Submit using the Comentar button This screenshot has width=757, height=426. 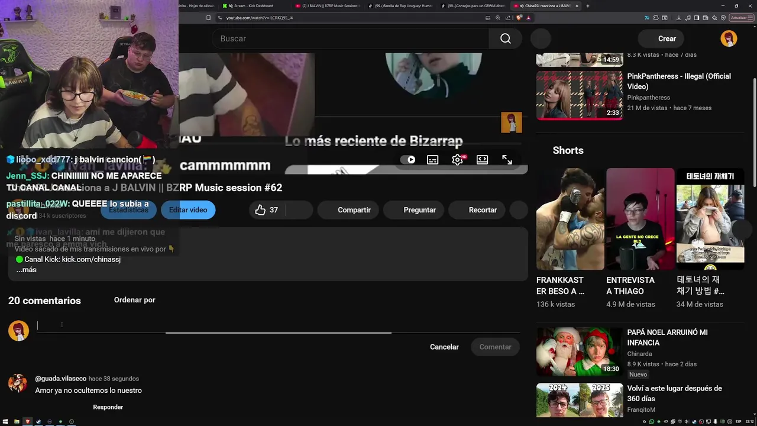coord(495,347)
